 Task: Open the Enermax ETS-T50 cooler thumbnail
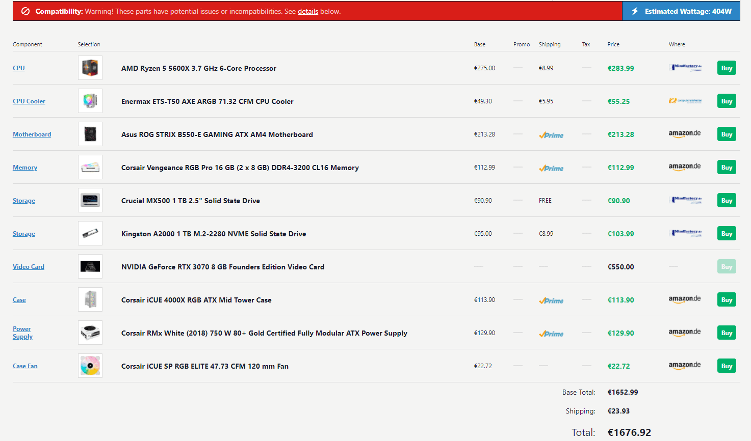(90, 101)
